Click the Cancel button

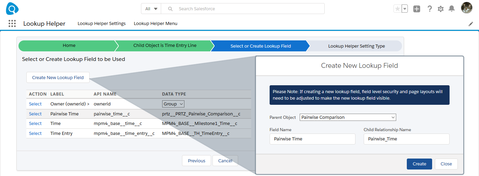(225, 161)
